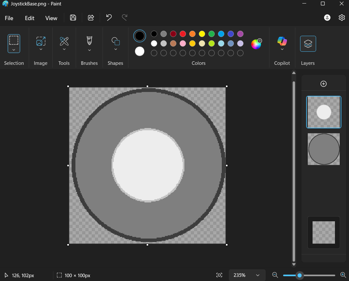This screenshot has width=349, height=281.
Task: Add a new layer with plus button
Action: 323,84
